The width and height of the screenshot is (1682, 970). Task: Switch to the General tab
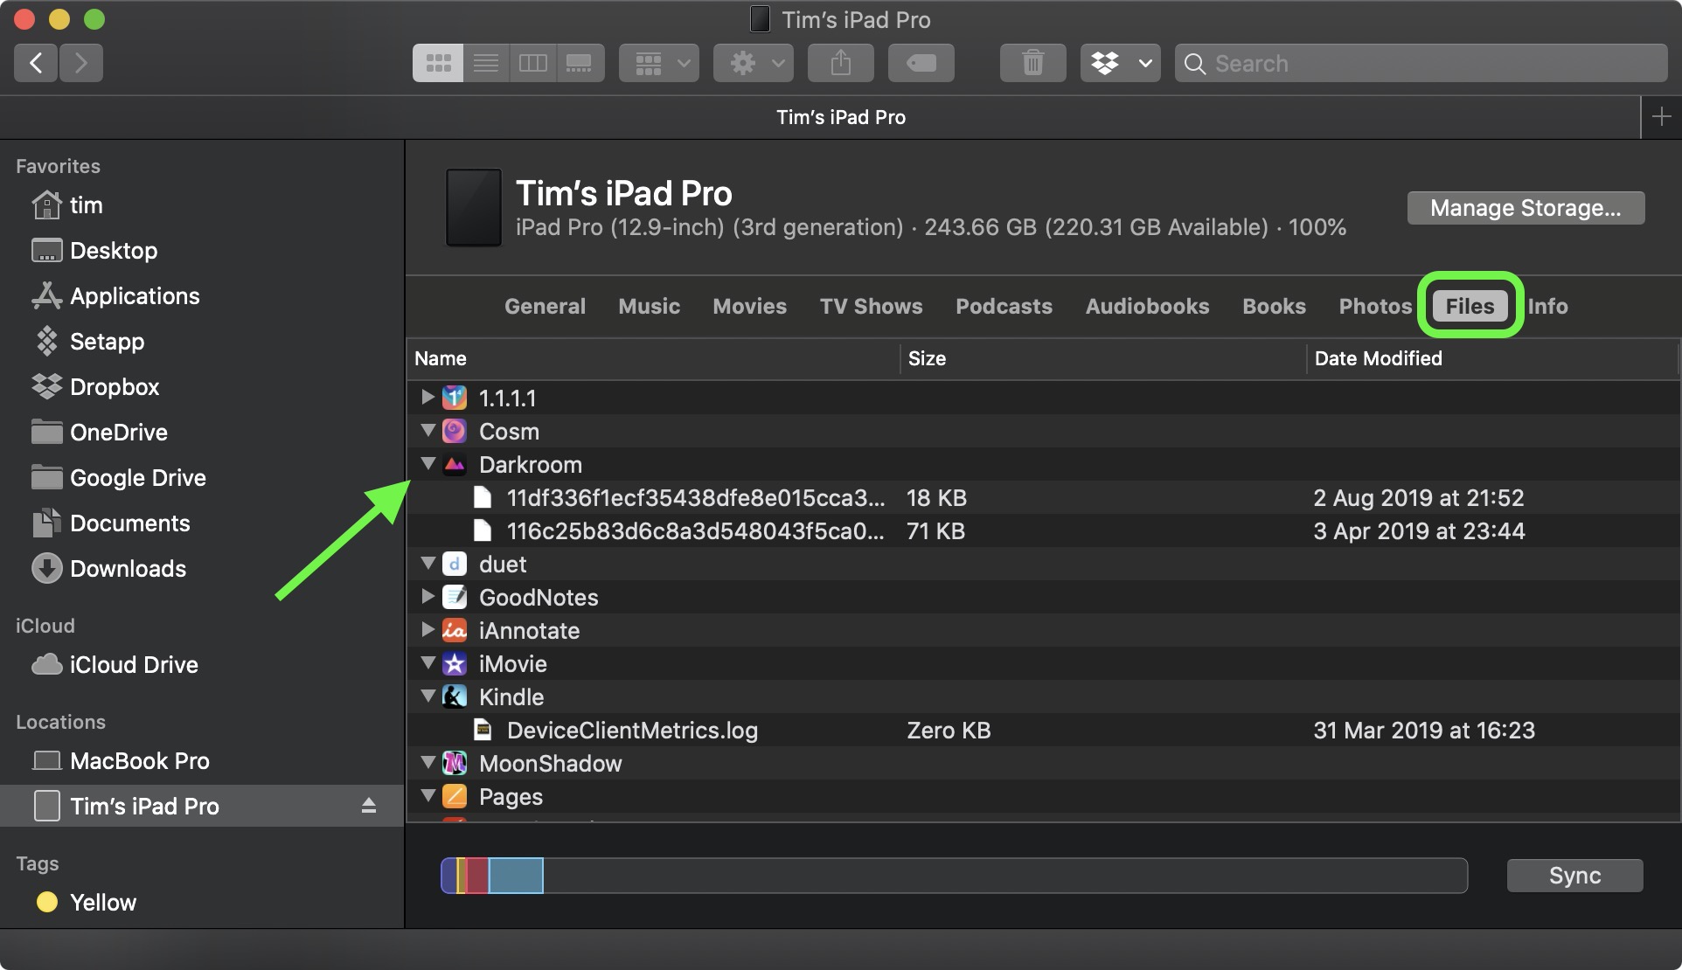click(544, 306)
